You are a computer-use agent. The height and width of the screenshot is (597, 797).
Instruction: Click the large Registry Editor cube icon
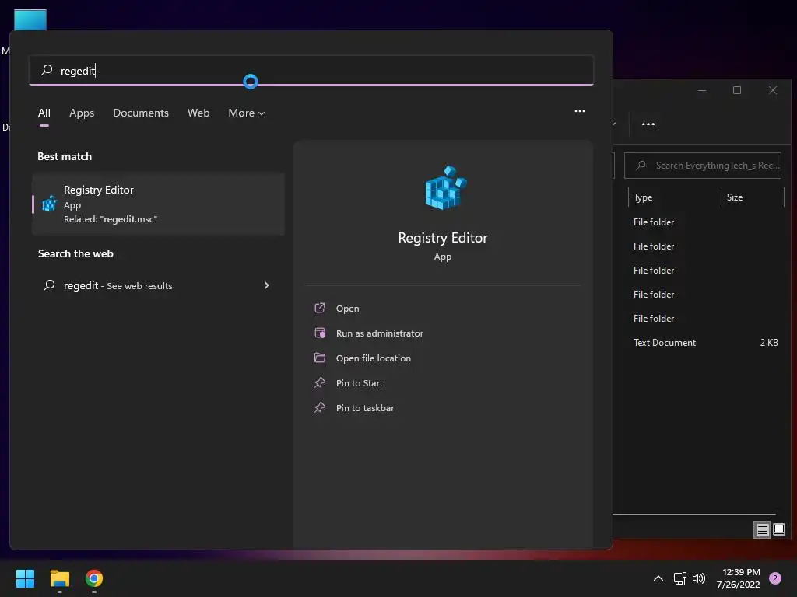click(x=445, y=187)
